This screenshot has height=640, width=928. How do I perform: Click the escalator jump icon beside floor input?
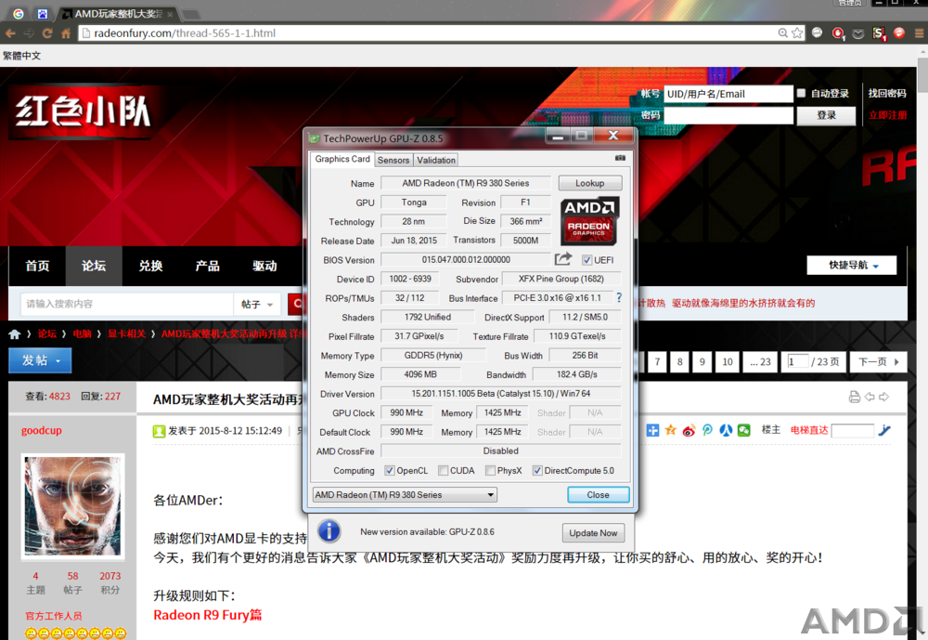pos(884,430)
